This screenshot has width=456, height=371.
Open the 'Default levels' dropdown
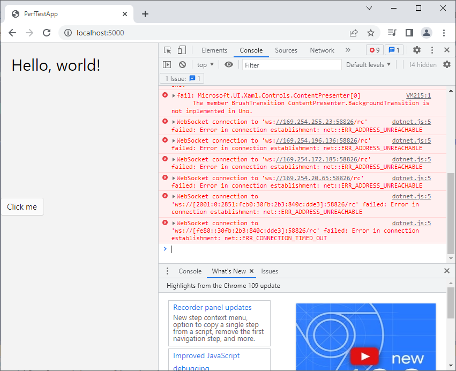pyautogui.click(x=369, y=64)
